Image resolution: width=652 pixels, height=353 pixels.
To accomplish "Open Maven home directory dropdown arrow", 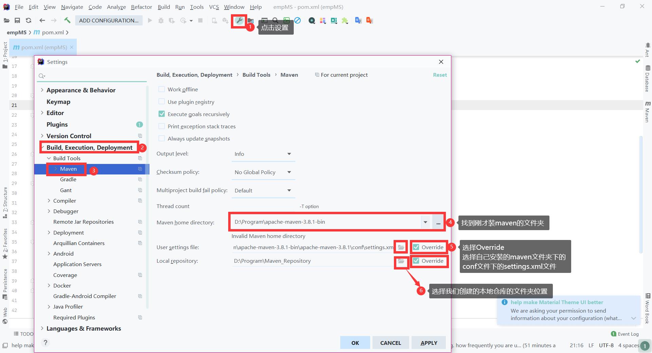I will point(425,222).
